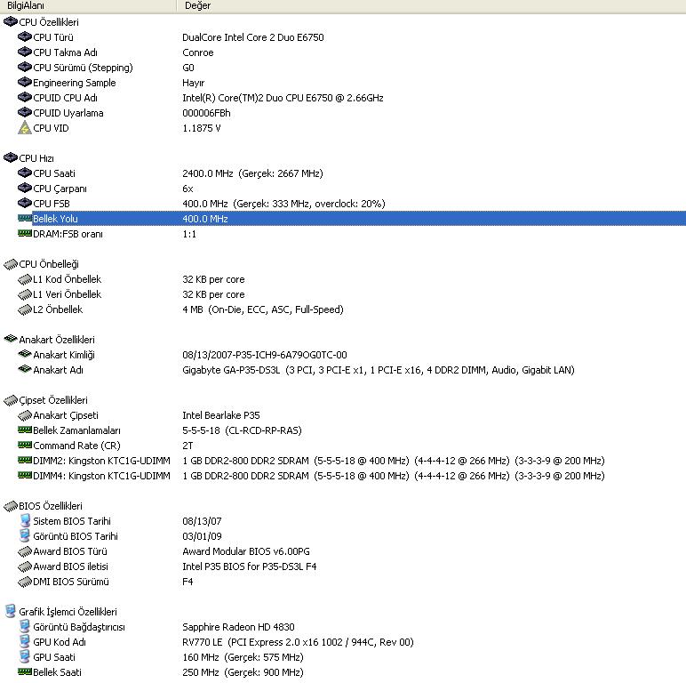The width and height of the screenshot is (686, 683).
Task: Select the Intel Bearlake P35 value
Action: 221,415
